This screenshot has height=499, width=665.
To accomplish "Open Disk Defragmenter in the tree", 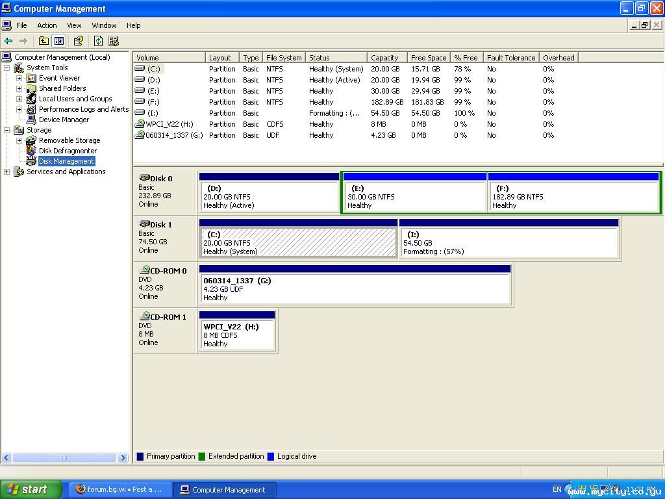I will pyautogui.click(x=68, y=151).
